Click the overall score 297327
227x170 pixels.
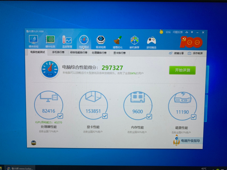click(x=112, y=68)
